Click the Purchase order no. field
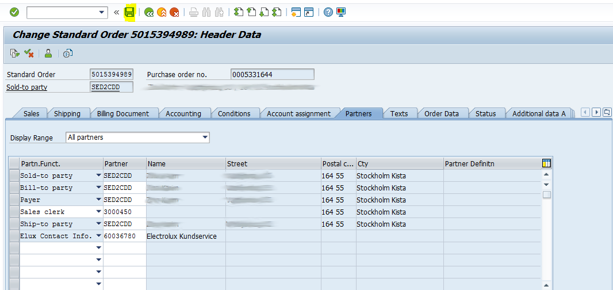The image size is (613, 290). click(x=272, y=74)
